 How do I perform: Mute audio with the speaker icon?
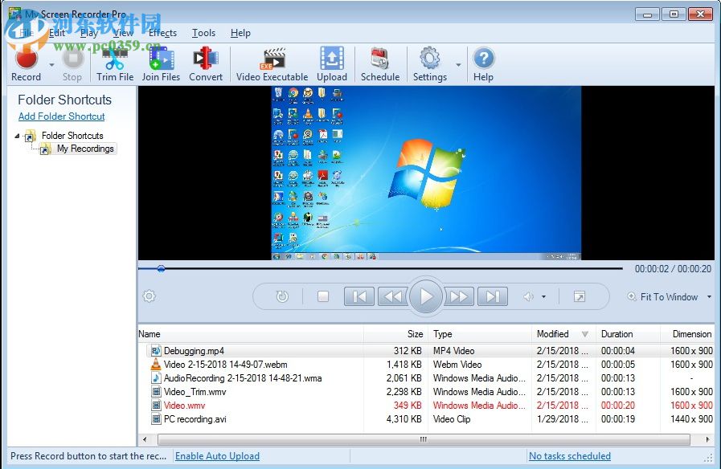pyautogui.click(x=526, y=296)
